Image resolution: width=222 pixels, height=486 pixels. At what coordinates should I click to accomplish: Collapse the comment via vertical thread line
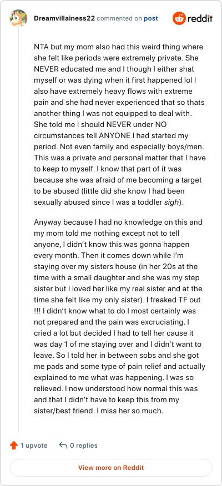point(19,230)
